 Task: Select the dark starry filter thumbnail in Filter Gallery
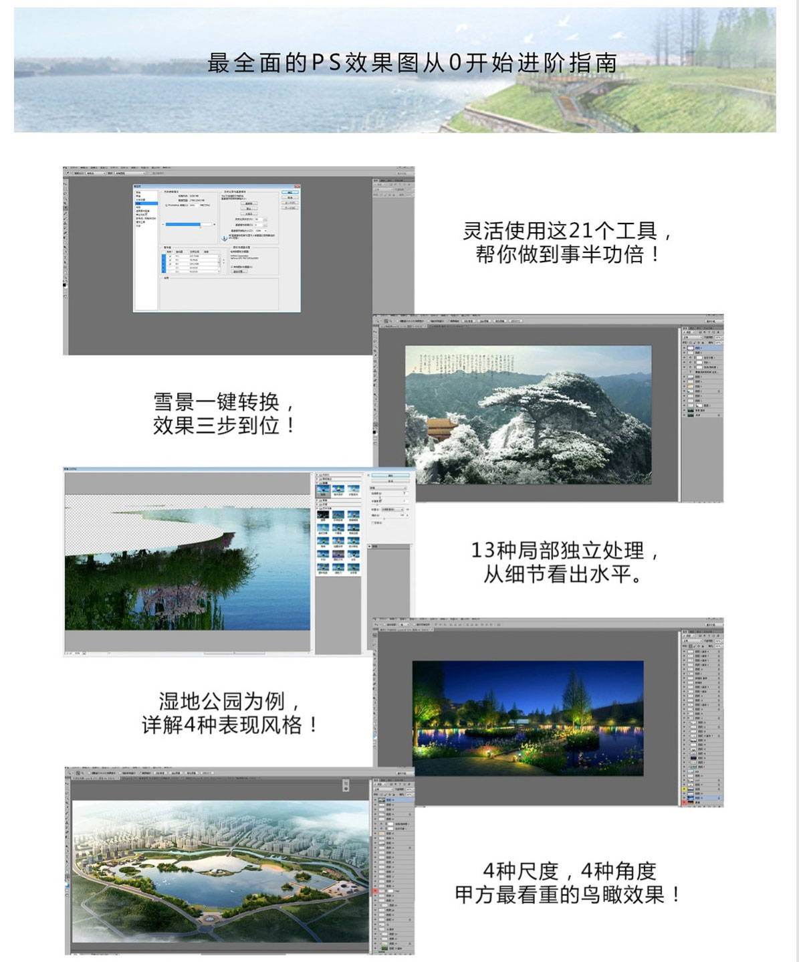tap(323, 514)
